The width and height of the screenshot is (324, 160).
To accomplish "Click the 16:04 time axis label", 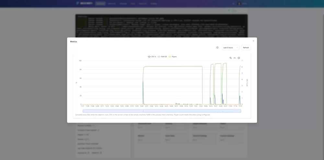I will 206,106.
